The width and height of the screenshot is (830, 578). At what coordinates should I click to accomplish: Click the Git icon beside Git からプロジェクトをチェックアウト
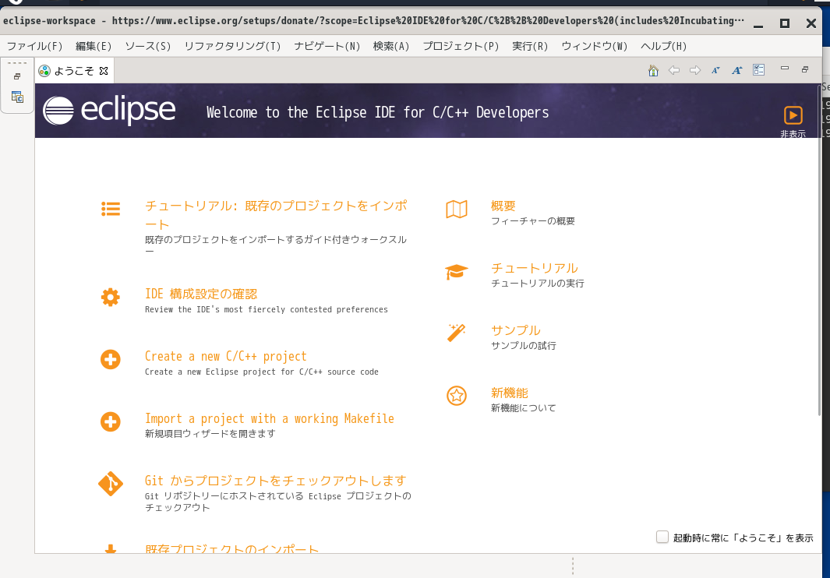point(111,484)
